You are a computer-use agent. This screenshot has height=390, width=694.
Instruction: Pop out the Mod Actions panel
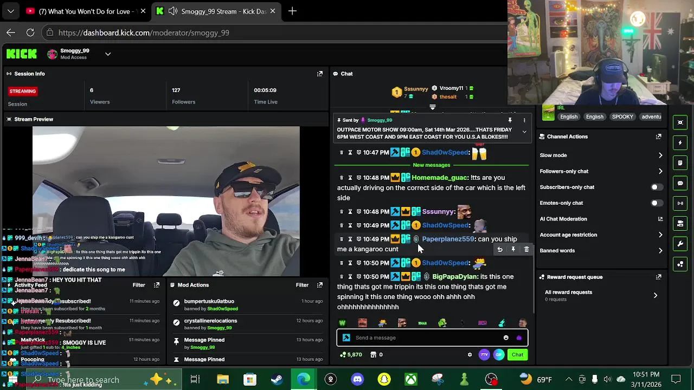(320, 285)
